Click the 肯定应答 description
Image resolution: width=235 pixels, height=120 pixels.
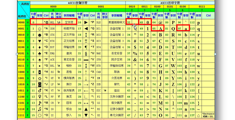[69, 60]
